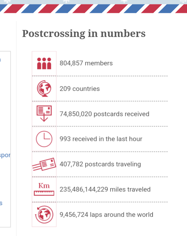The height and width of the screenshot is (236, 187).
Task: Click the countries globe icon
Action: tap(44, 89)
